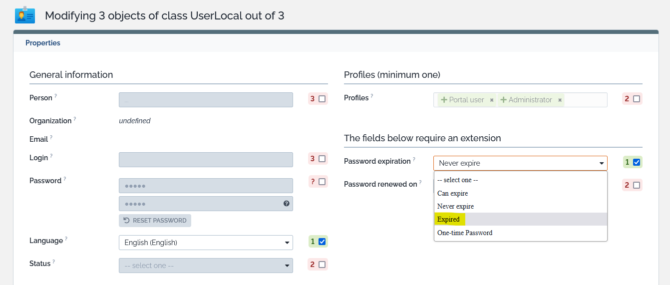Select the Expired option in list
This screenshot has height=285, width=670.
tap(448, 220)
